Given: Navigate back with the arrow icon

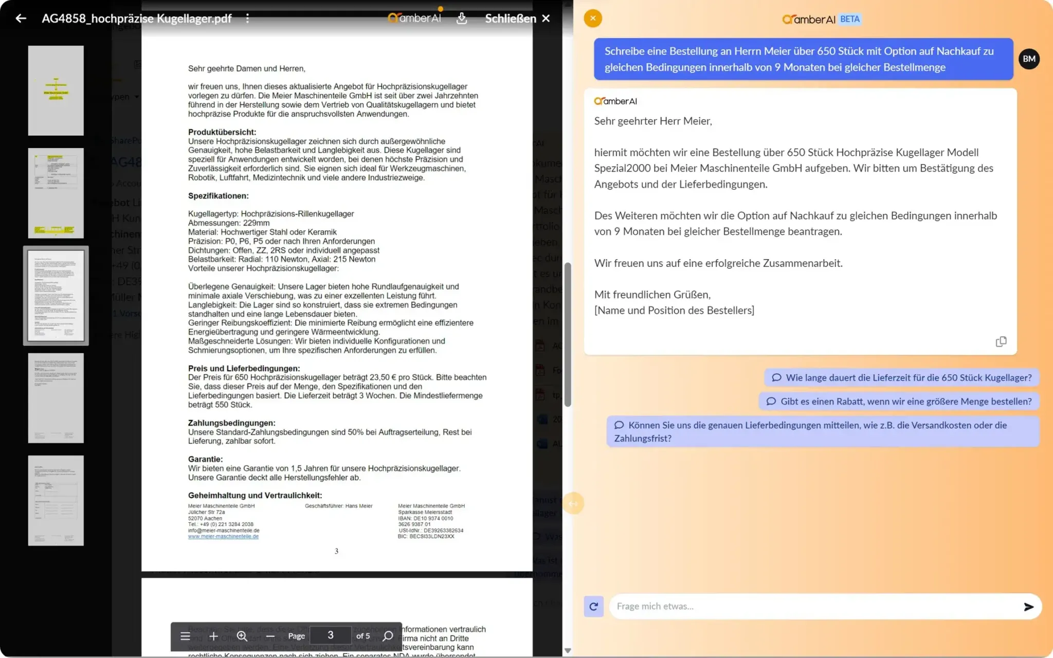Looking at the screenshot, I should [21, 18].
